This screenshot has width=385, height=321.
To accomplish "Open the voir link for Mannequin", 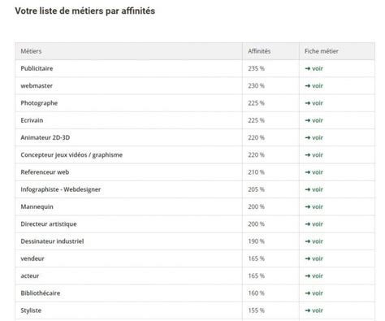I will pyautogui.click(x=314, y=206).
